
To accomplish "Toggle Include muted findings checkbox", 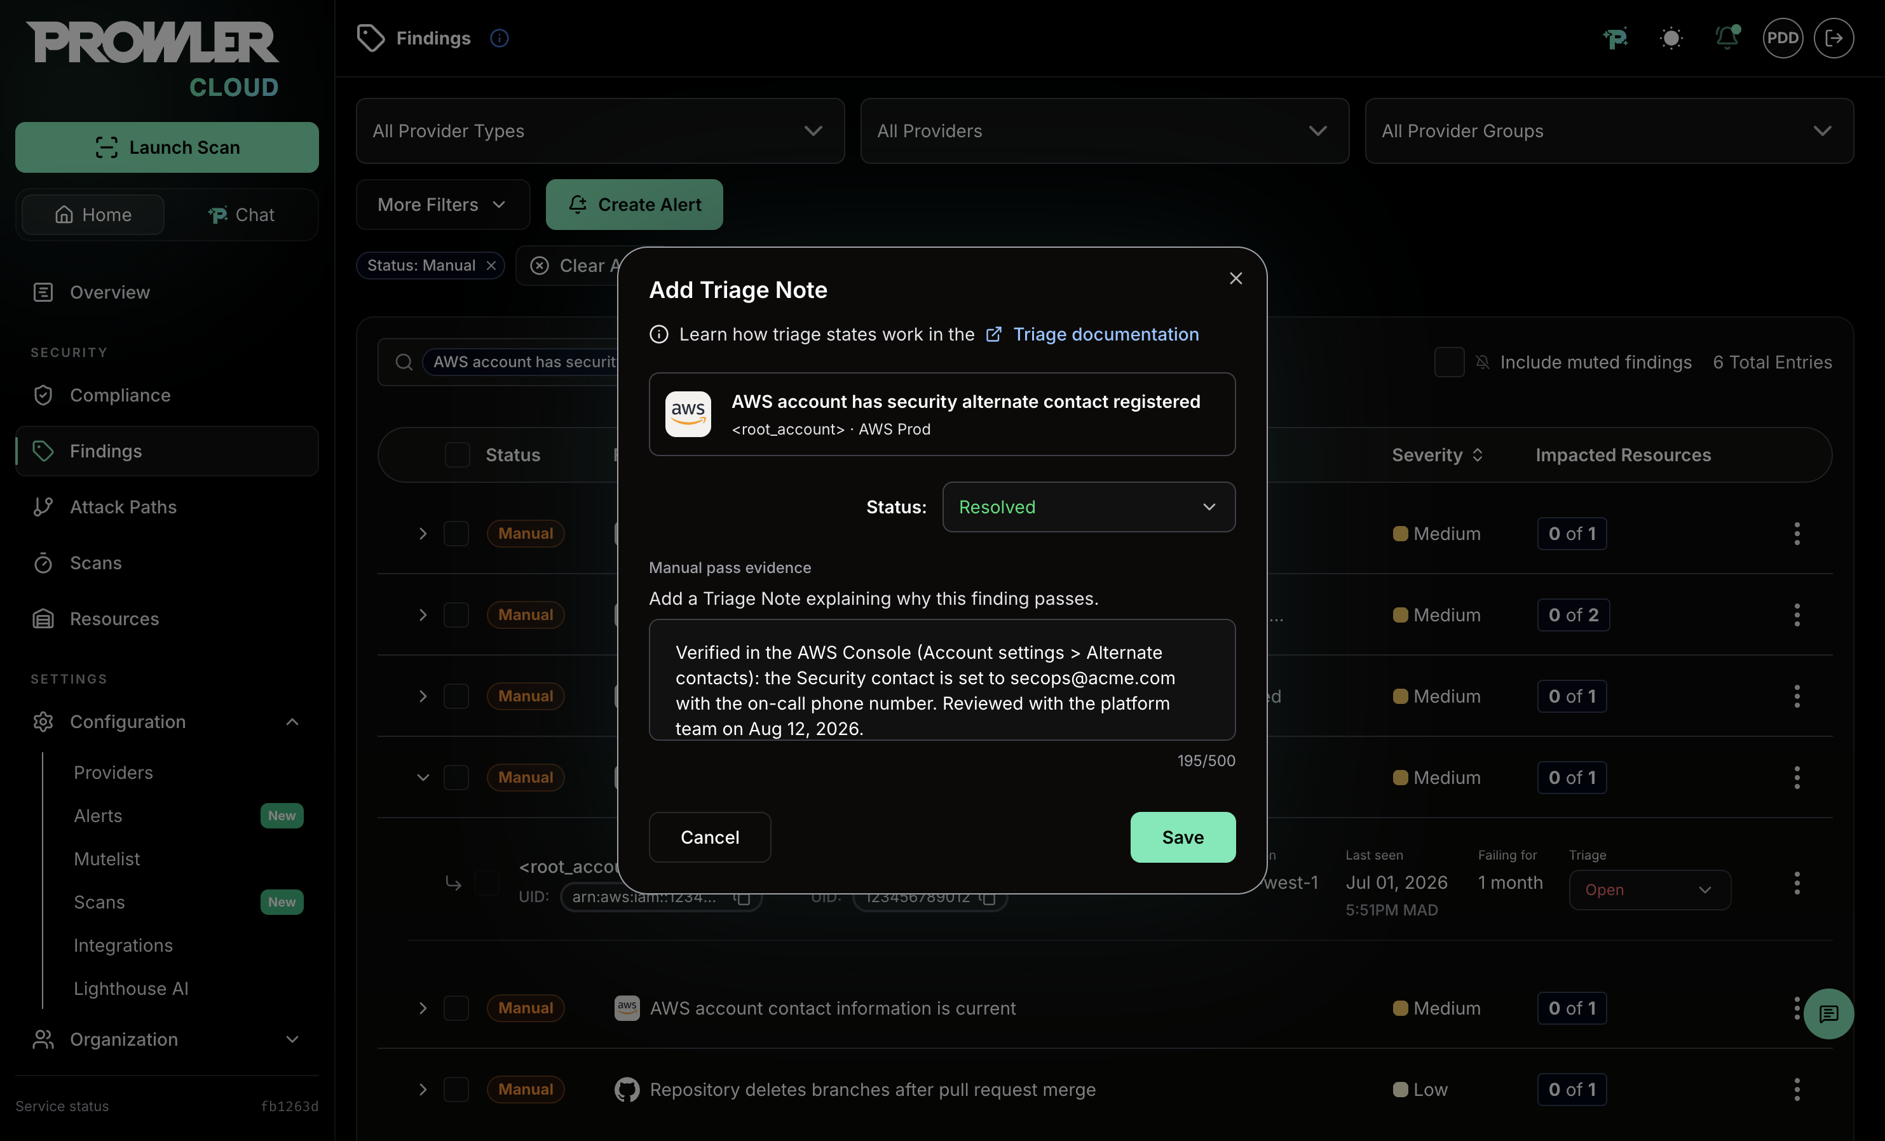I will (1449, 363).
